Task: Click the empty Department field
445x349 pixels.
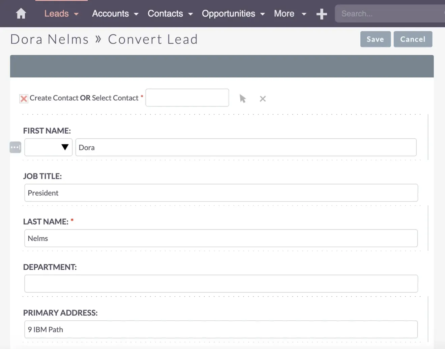Action: [x=221, y=284]
